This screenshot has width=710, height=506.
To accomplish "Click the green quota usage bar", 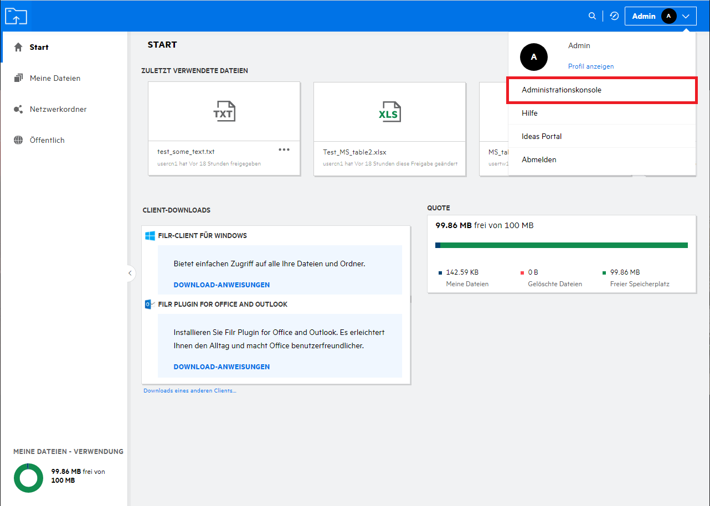I will coord(564,245).
